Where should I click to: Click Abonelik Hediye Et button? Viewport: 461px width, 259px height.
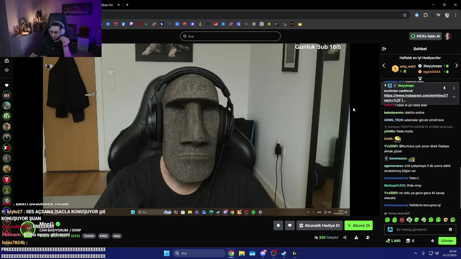coord(319,226)
